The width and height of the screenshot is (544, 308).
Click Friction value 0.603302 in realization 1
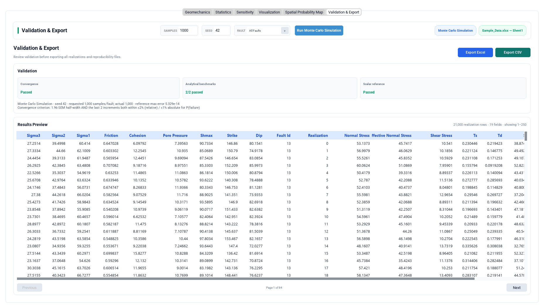tap(111, 151)
